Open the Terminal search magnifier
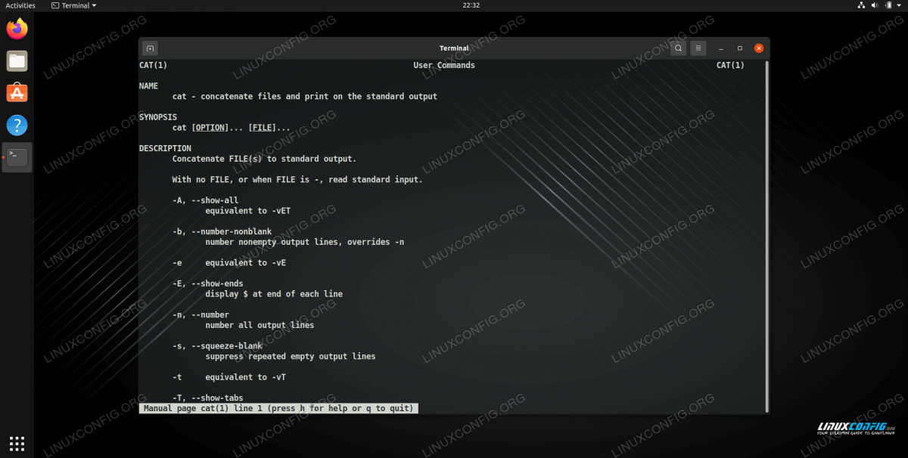 tap(678, 48)
